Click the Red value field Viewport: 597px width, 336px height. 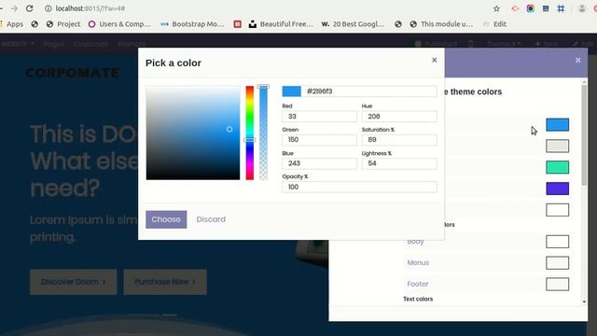[319, 117]
